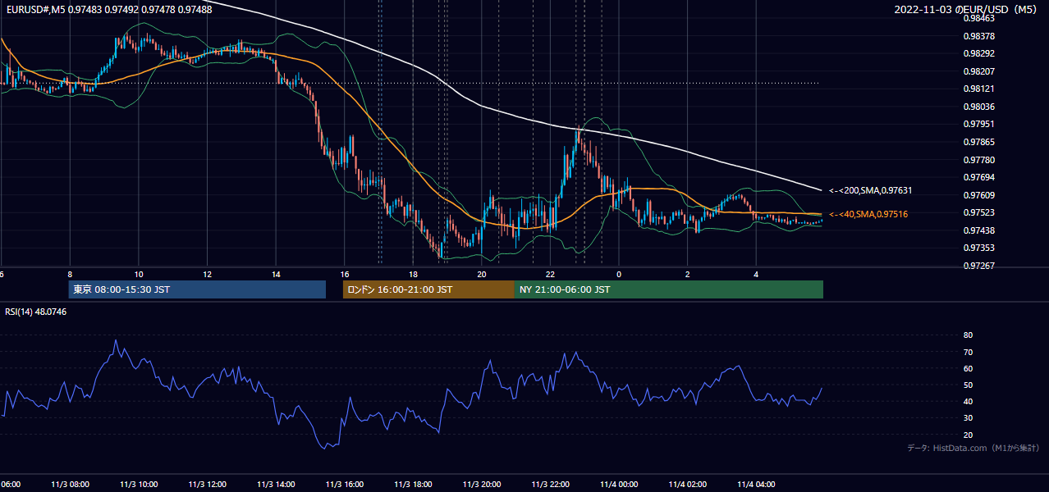Click the 0.97694 price axis label
Viewport: 1049px width, 492px height.
click(978, 177)
